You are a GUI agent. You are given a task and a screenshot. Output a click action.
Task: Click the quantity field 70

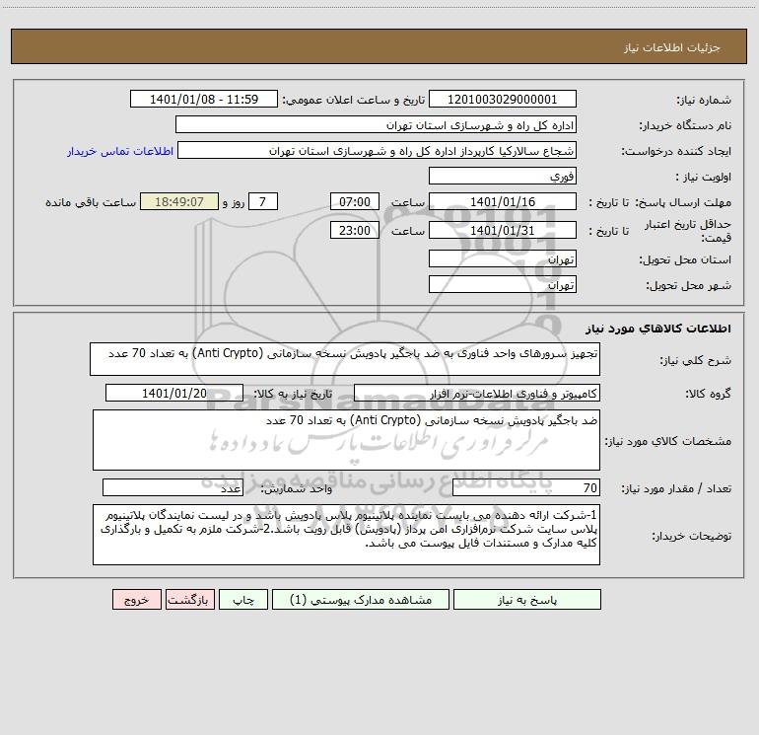526,488
